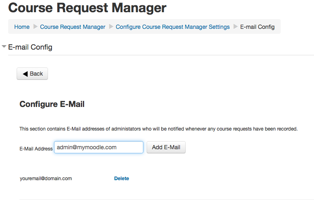Viewport: 314px width, 207px height.
Task: Select the E-mail Config breadcrumb item
Action: [257, 27]
